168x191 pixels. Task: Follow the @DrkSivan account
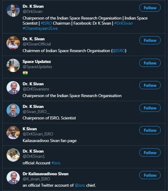pyautogui.click(x=150, y=8)
